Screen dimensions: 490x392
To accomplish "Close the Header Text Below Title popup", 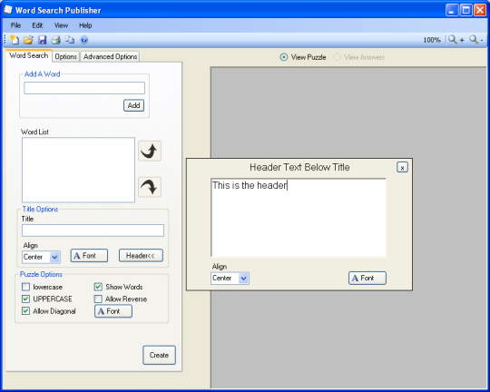I will tap(402, 168).
